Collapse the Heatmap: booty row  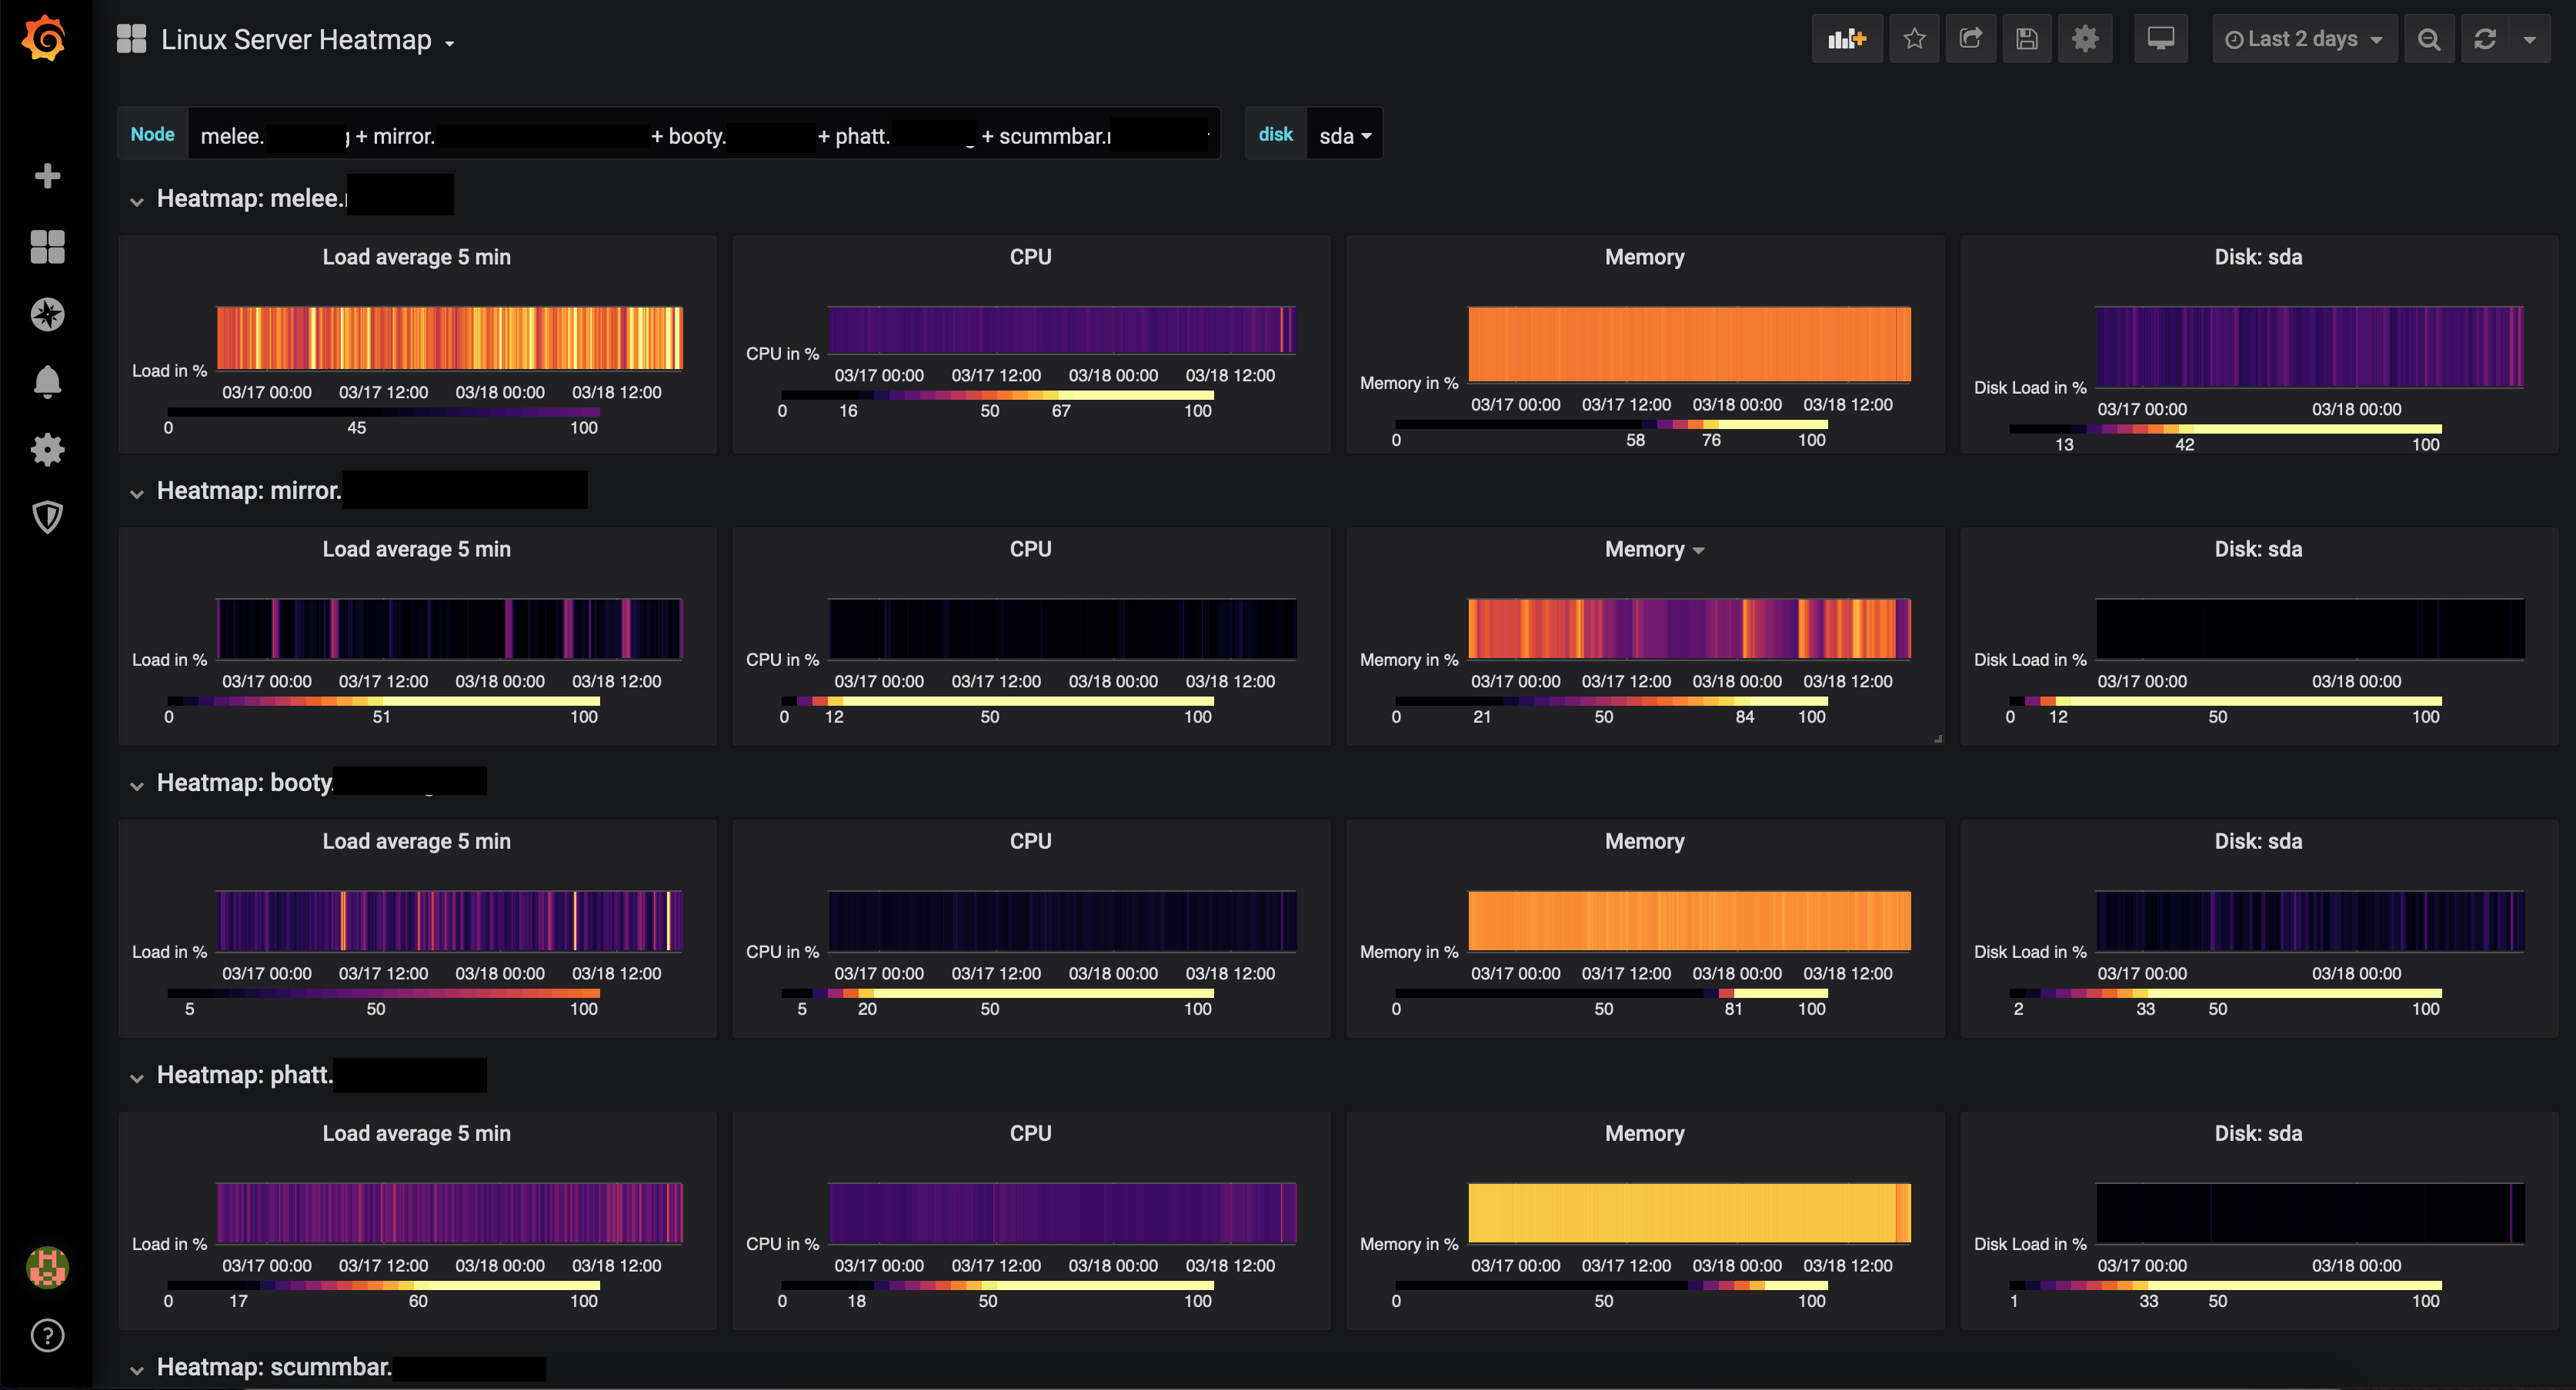point(137,786)
